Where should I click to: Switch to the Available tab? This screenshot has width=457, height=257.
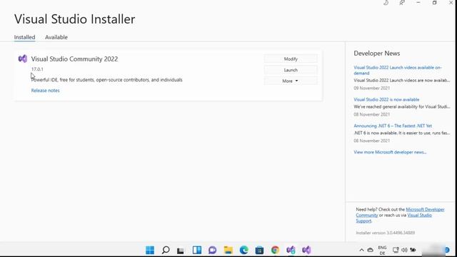click(x=56, y=37)
